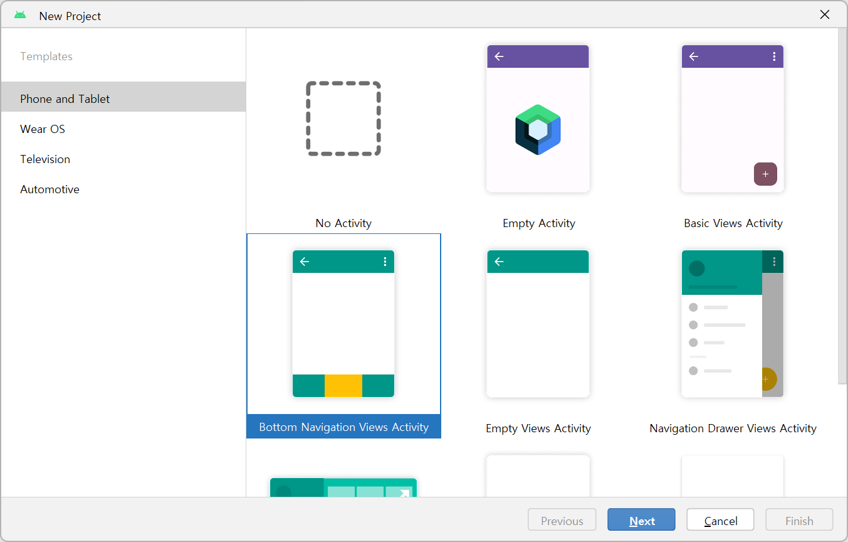Click the Previous button

pyautogui.click(x=562, y=520)
